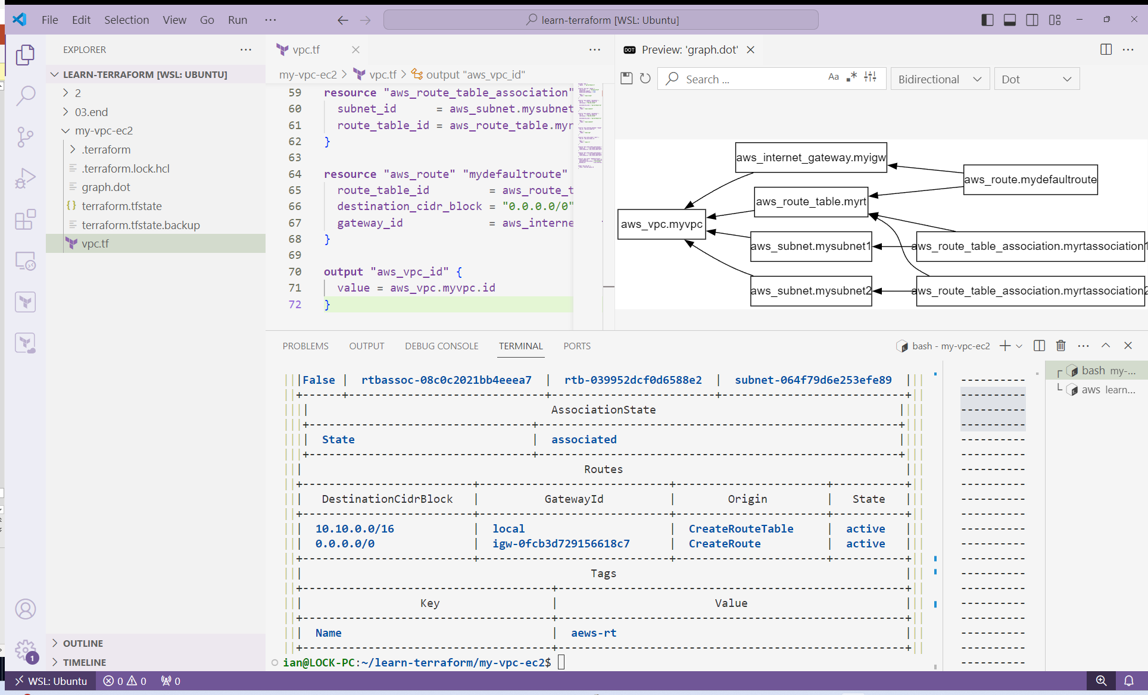Open Source Control view

pyautogui.click(x=26, y=137)
